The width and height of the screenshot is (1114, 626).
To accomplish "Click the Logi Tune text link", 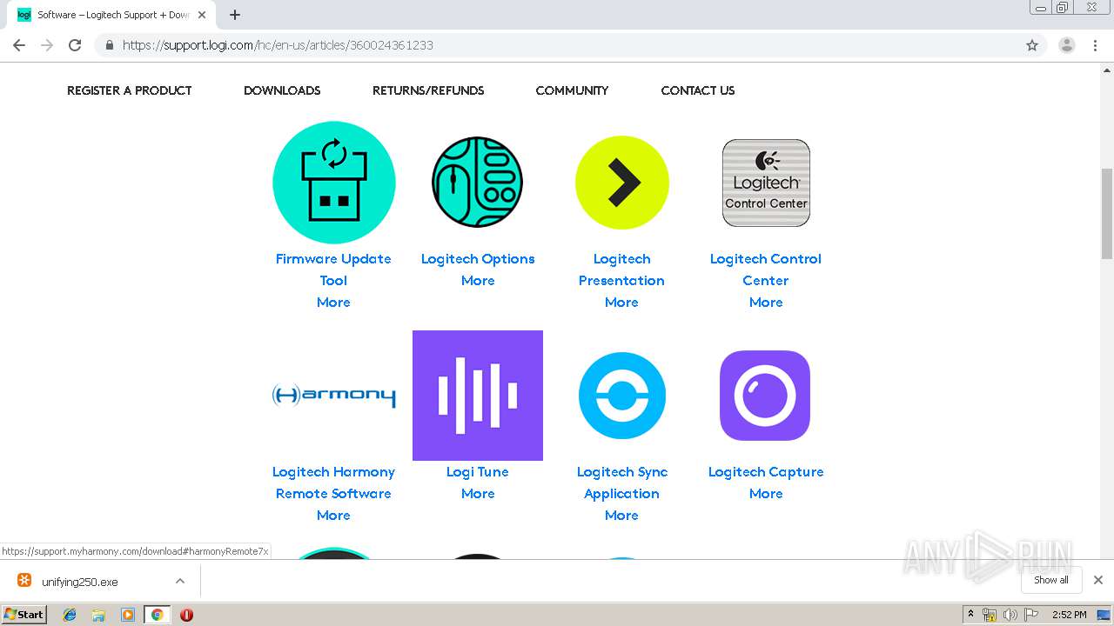I will 478,472.
